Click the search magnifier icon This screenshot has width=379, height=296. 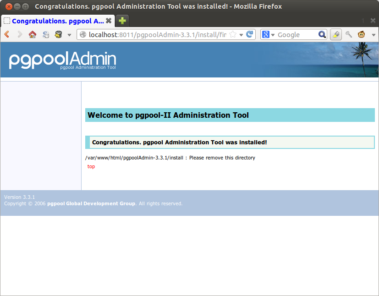point(322,34)
